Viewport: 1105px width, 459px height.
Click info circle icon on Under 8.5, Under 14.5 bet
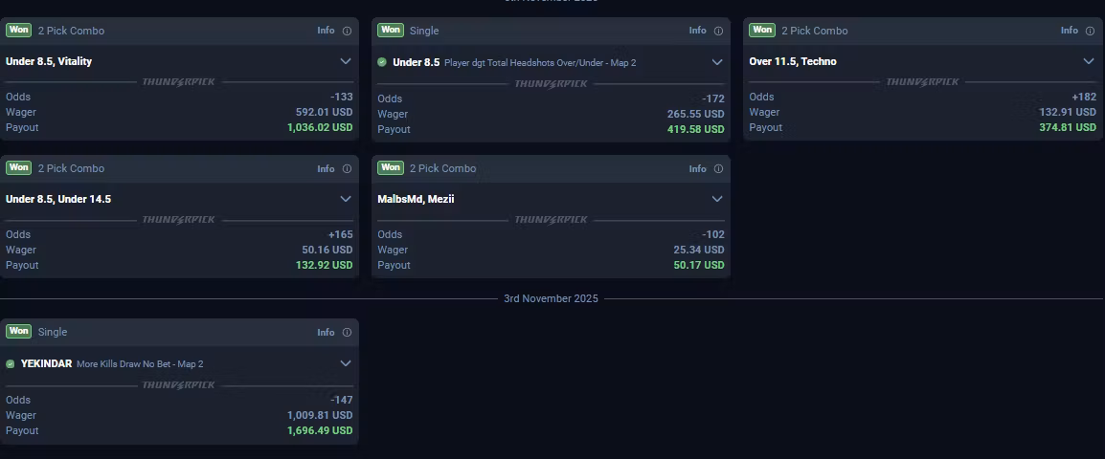[347, 168]
